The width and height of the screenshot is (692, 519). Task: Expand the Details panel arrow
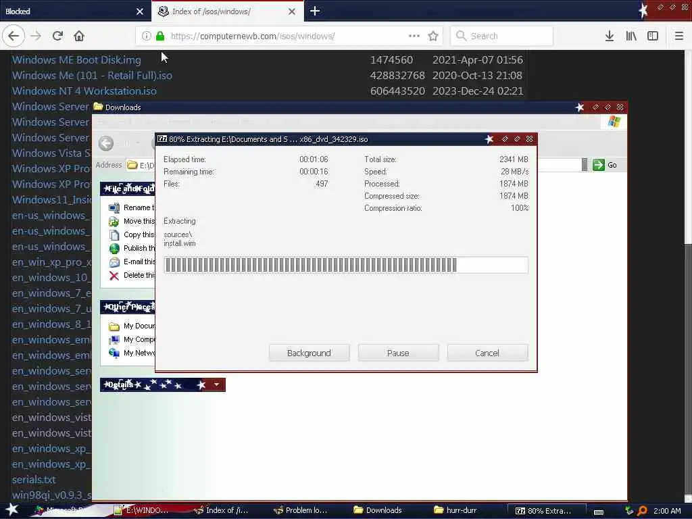click(x=216, y=385)
